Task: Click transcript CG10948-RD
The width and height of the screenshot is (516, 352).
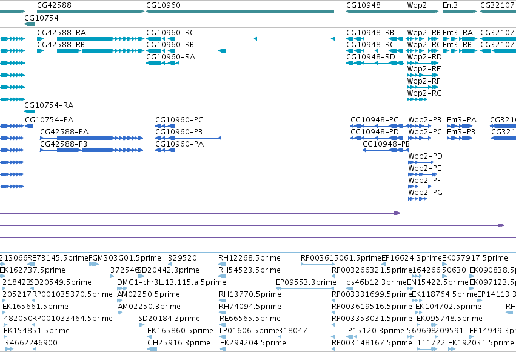Action: [x=375, y=63]
